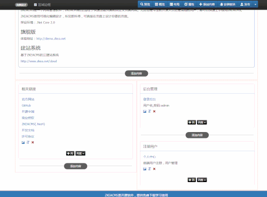Image resolution: width=267 pixels, height=197 pixels.
Task: Click the +列 button in 相关链接 widget
Action: [70, 153]
